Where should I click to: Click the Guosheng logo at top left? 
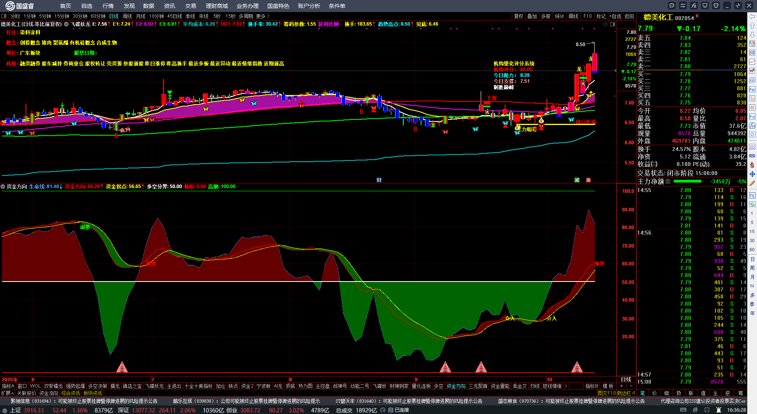click(x=20, y=6)
